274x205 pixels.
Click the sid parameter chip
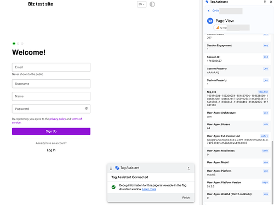coord(266,57)
